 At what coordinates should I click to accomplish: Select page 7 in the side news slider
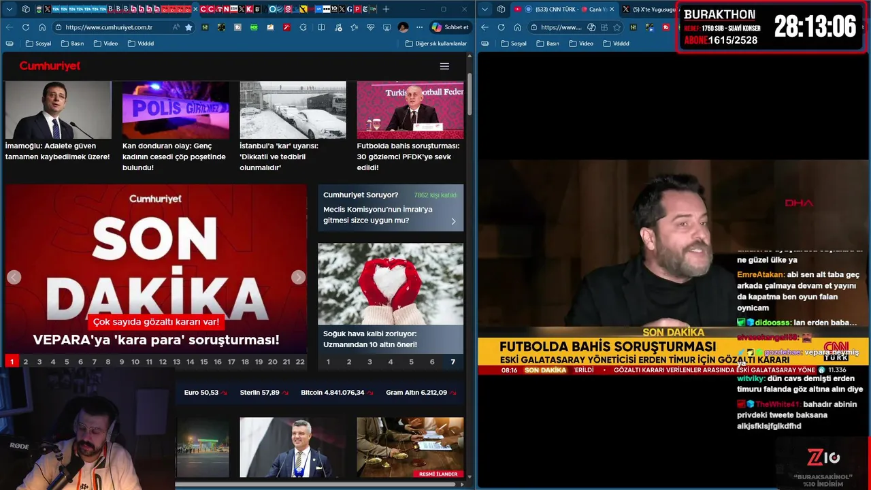click(453, 362)
